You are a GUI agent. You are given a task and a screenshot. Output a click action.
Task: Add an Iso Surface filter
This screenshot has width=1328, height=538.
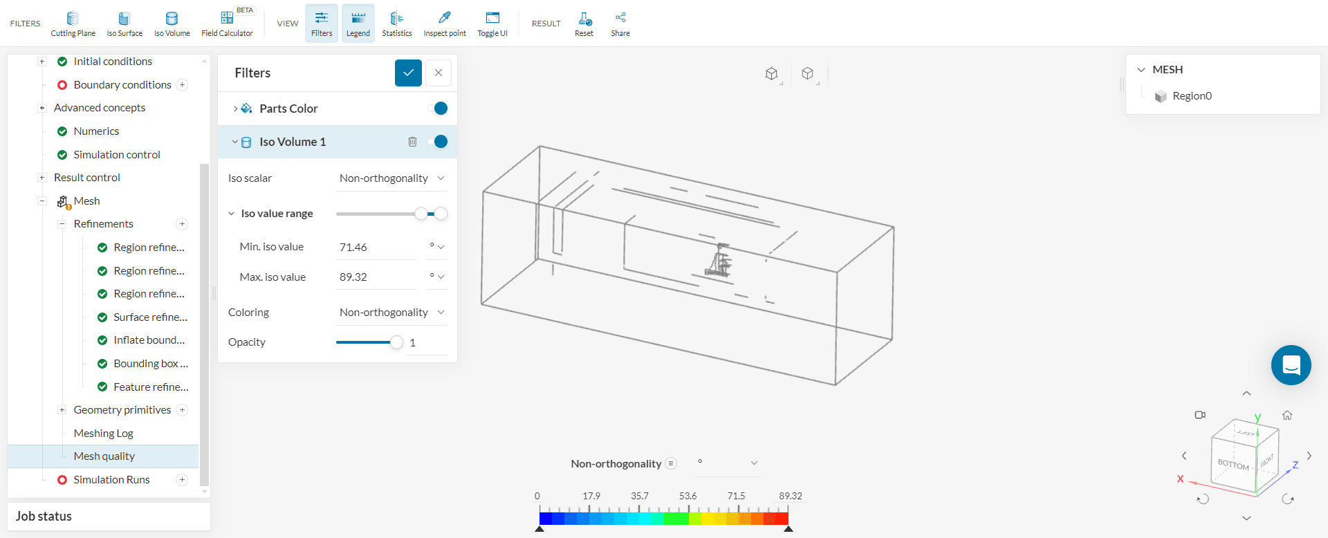click(x=124, y=24)
